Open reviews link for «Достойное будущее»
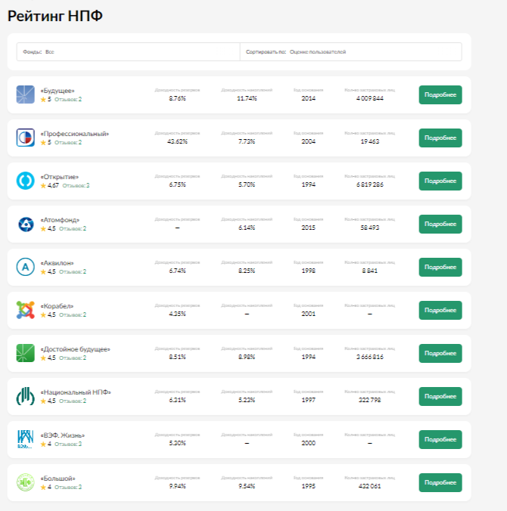The image size is (507, 511). pos(73,358)
